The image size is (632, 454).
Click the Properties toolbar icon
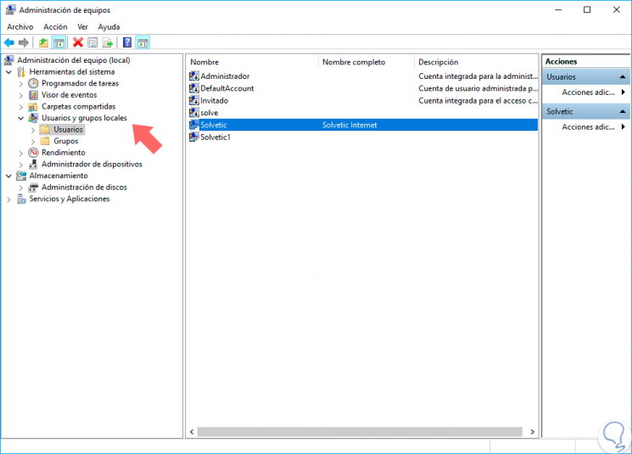[x=92, y=42]
